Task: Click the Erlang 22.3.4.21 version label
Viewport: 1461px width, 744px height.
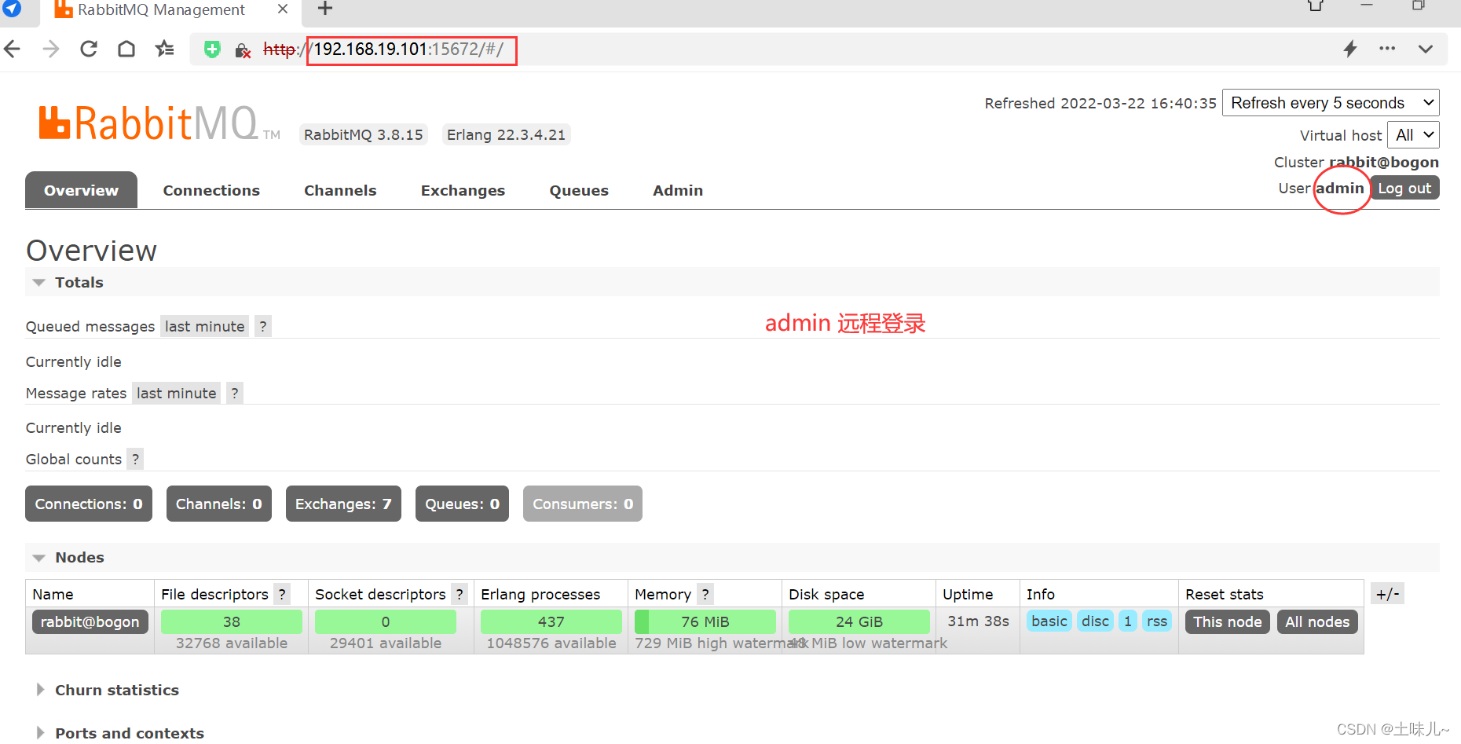Action: (x=506, y=134)
